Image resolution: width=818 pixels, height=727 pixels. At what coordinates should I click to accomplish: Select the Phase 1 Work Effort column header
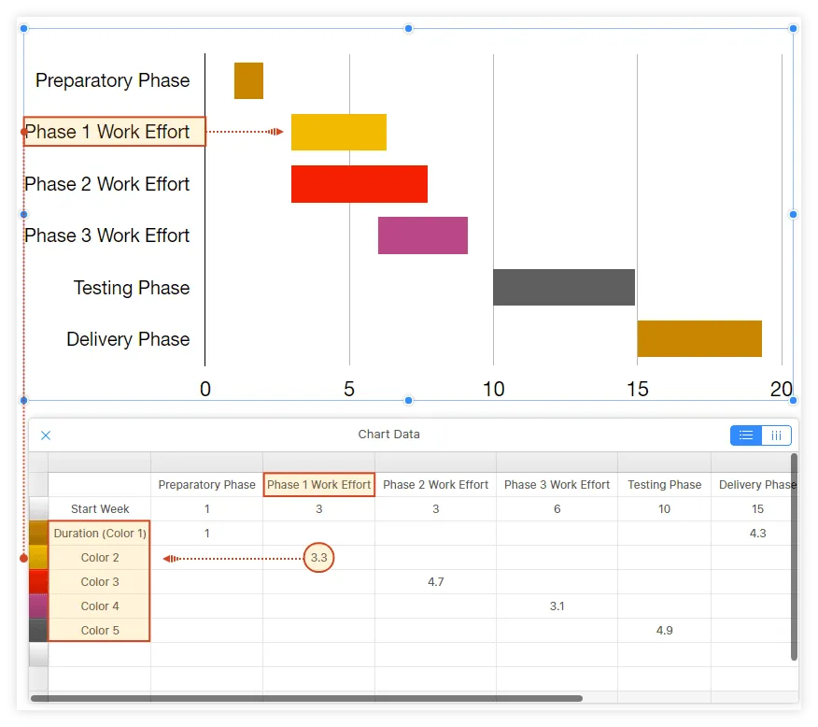coord(318,485)
